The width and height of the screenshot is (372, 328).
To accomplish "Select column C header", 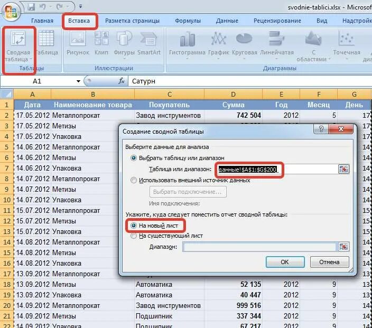I will pos(169,95).
